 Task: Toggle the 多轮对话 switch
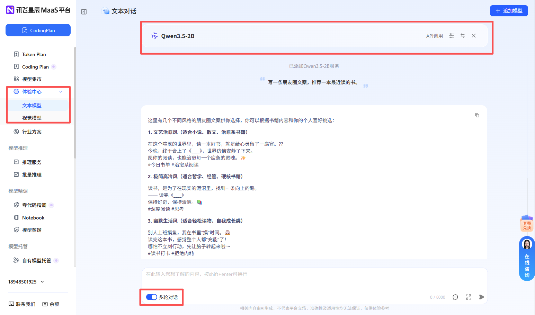tap(152, 297)
